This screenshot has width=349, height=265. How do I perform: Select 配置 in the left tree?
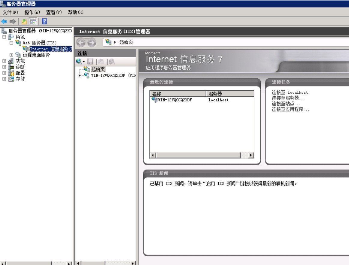(20, 73)
